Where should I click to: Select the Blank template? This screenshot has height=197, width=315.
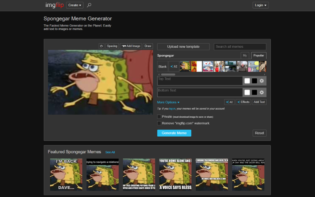tap(162, 67)
